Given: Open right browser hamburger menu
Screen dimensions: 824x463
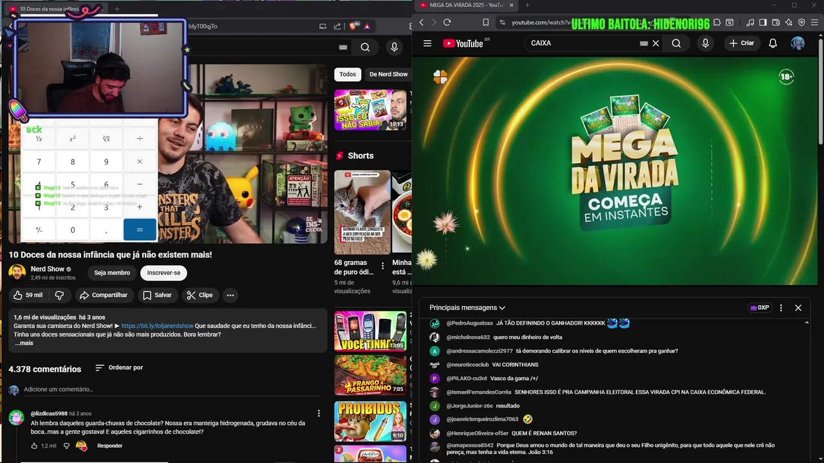Looking at the screenshot, I should [814, 23].
